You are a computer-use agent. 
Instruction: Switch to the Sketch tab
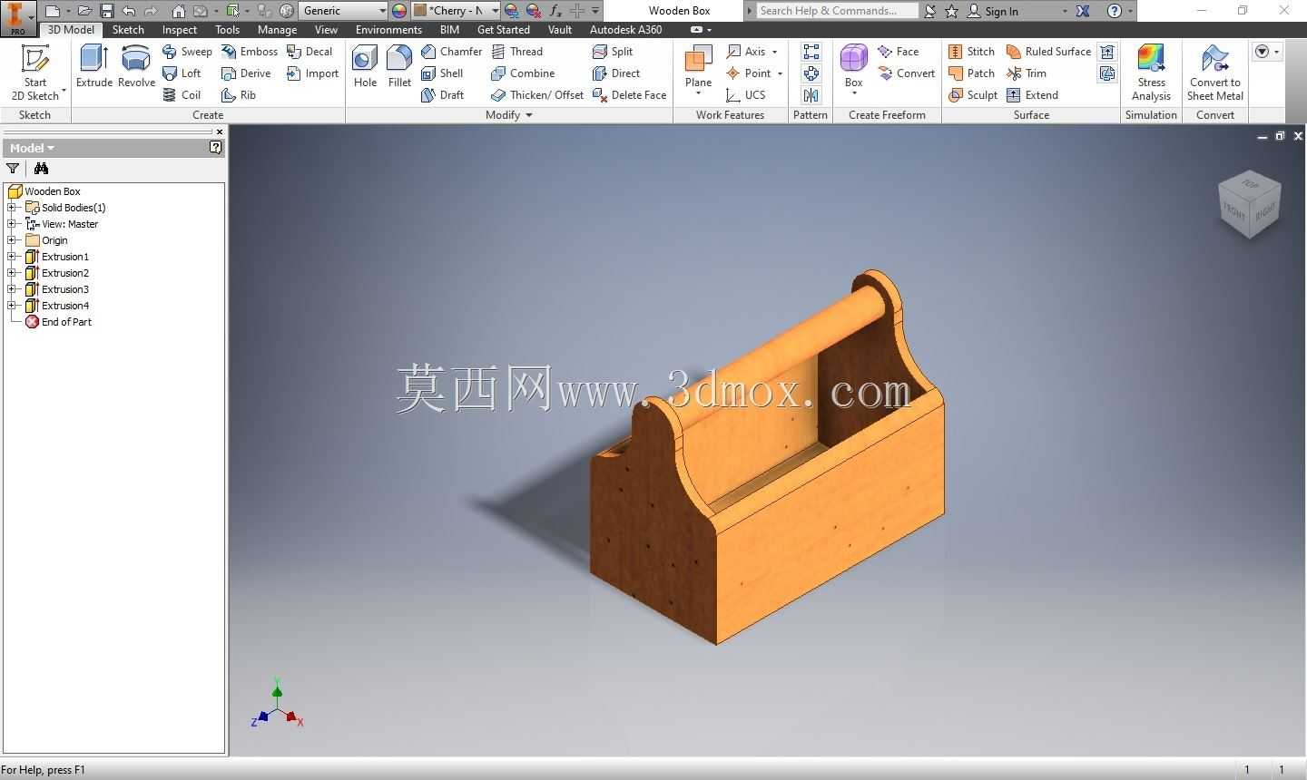[x=128, y=30]
